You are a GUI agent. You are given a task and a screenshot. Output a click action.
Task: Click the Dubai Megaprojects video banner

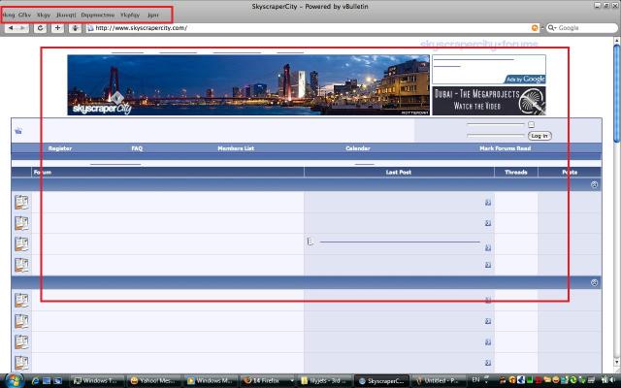(488, 101)
